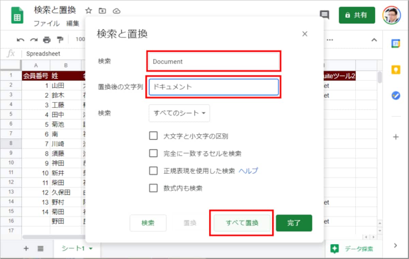Click the undo arrow in the toolbar
The height and width of the screenshot is (259, 409).
tap(20, 40)
